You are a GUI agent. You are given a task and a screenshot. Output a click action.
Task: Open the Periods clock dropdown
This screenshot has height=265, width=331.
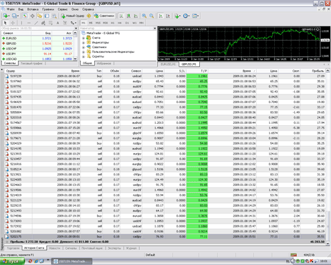click(186, 16)
